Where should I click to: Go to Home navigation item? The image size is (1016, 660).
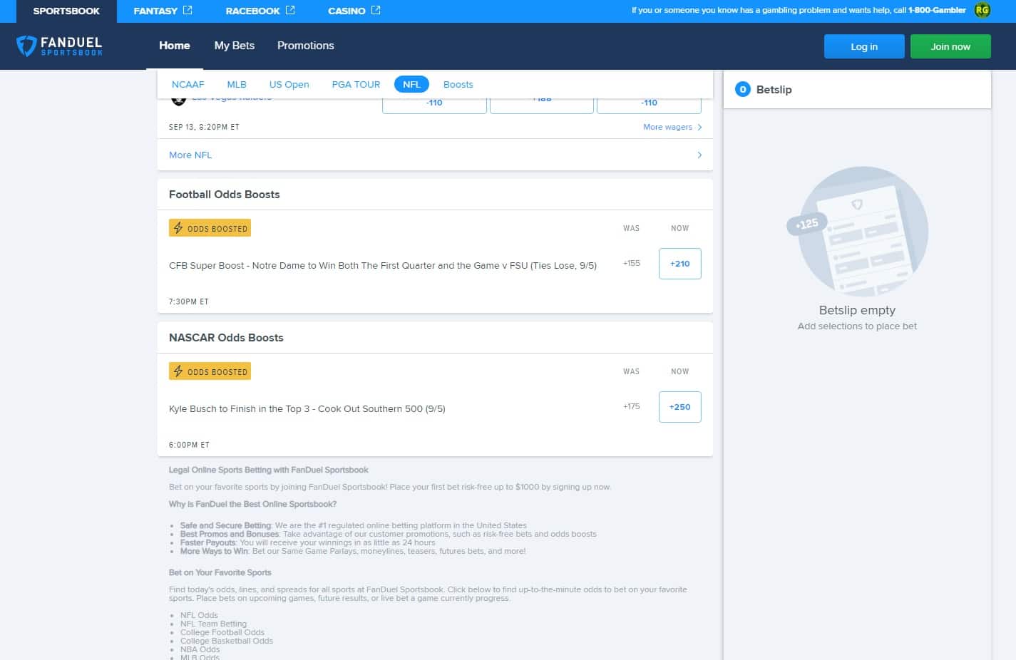(175, 46)
